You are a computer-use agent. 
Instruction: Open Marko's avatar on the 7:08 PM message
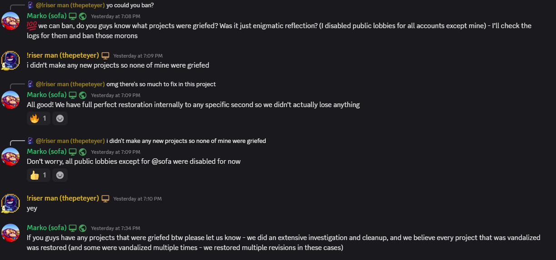click(x=11, y=21)
